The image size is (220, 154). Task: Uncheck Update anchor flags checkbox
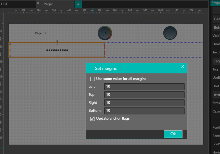(x=93, y=119)
